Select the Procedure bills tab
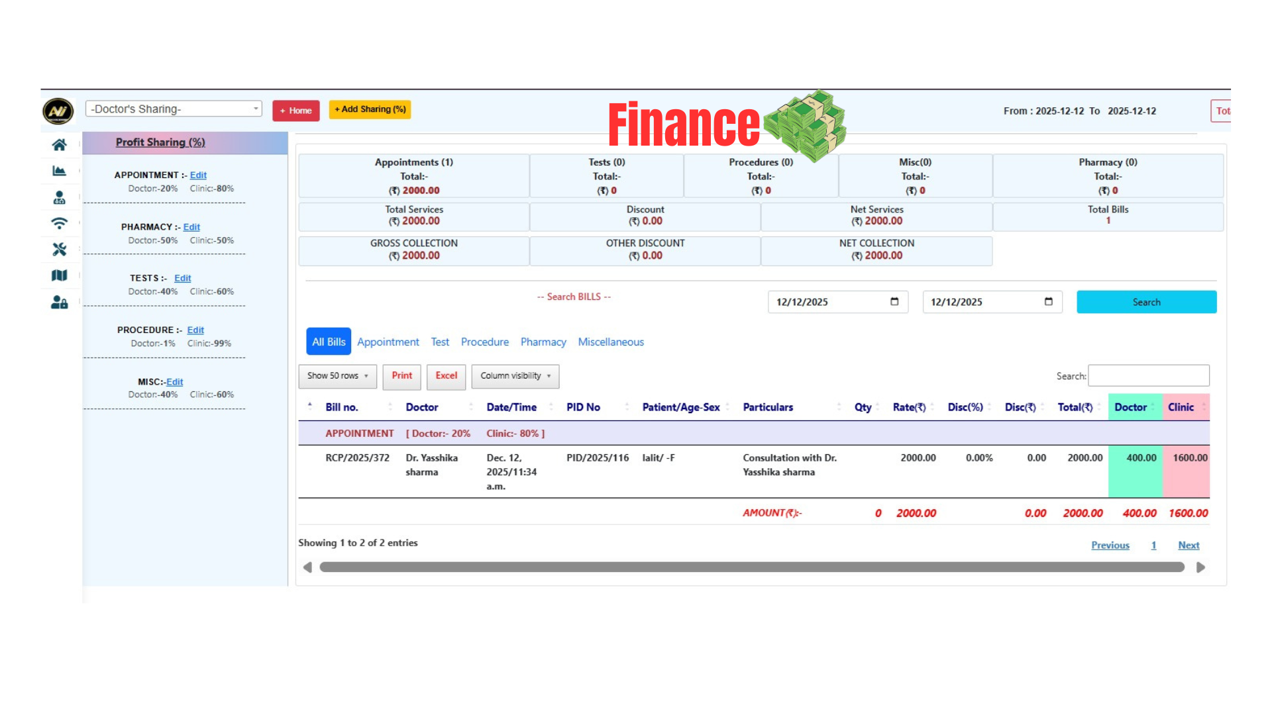 click(484, 342)
